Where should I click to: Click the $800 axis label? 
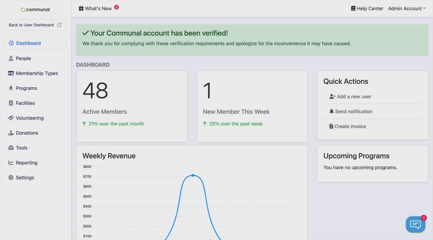tap(87, 167)
